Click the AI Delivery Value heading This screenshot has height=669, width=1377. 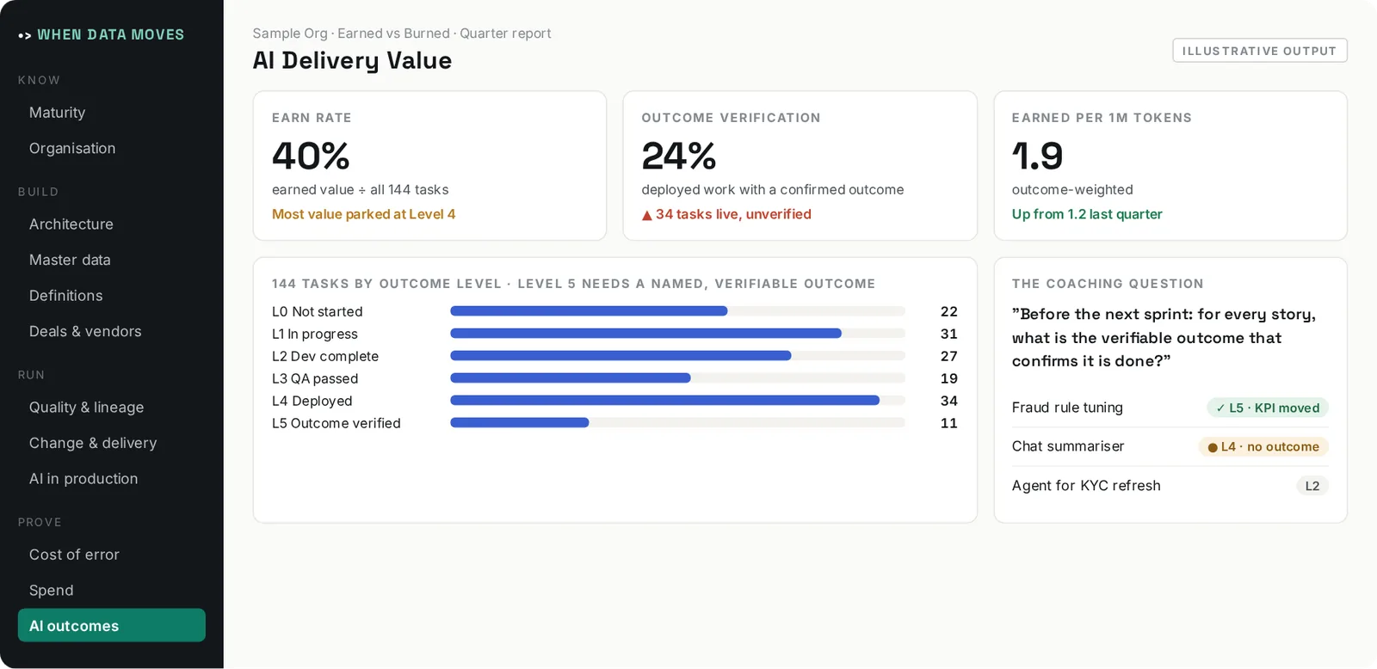point(352,60)
